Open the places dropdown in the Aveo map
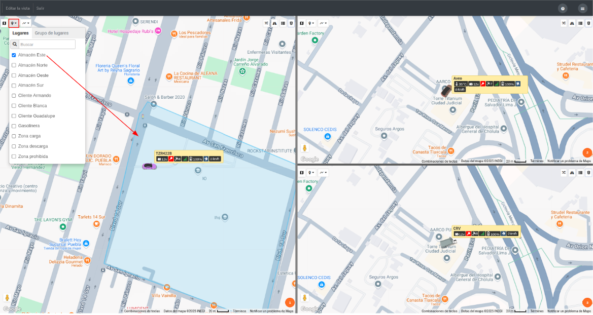The height and width of the screenshot is (315, 593). coord(311,23)
